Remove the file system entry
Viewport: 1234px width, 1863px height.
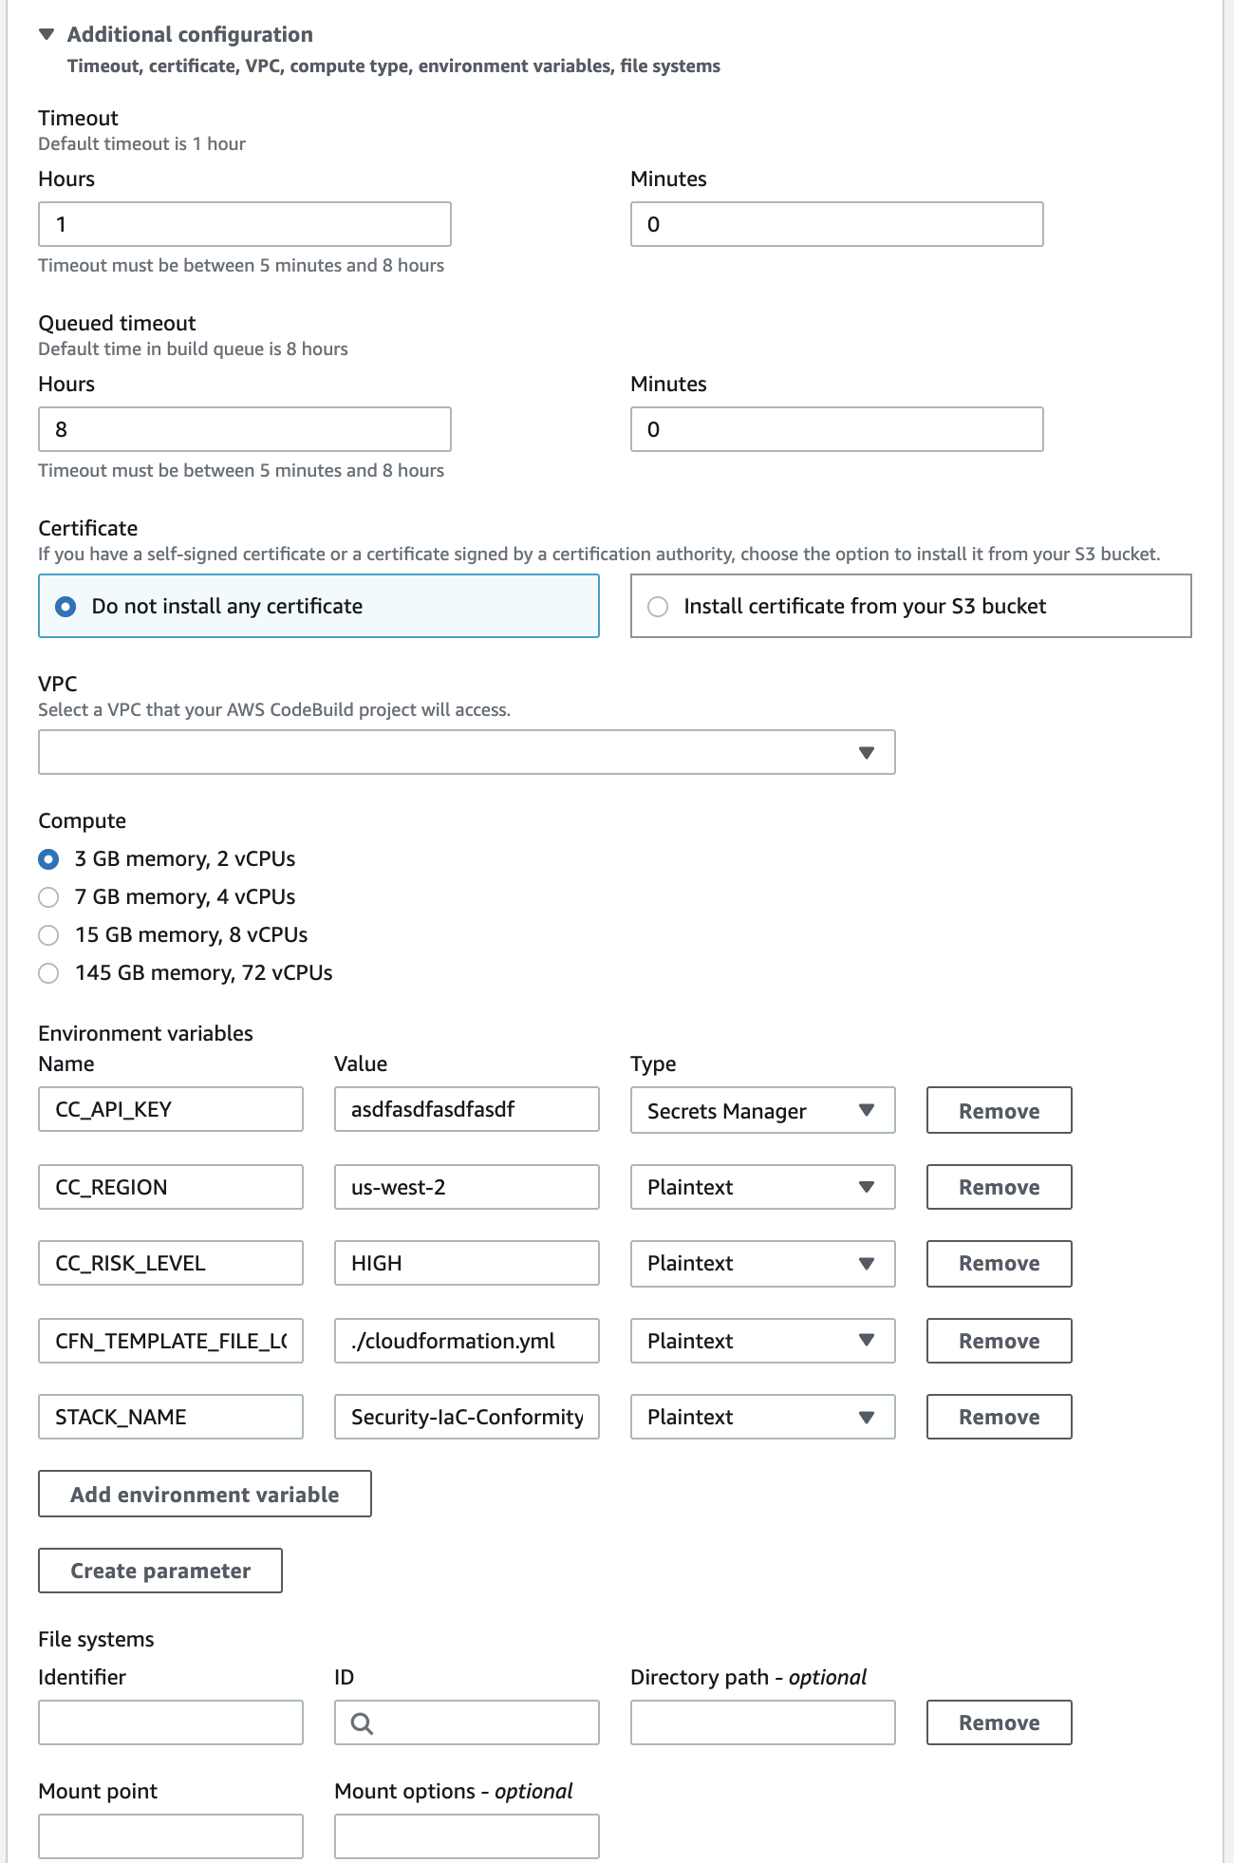point(999,1722)
